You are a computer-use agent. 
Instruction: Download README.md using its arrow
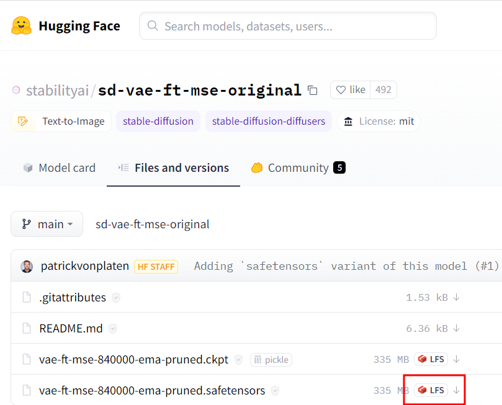coord(457,329)
